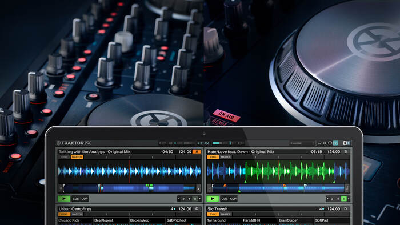Viewport: 400px width, 225px height.
Task: Click Deck B's skip-to-start icon
Action: 210,188
